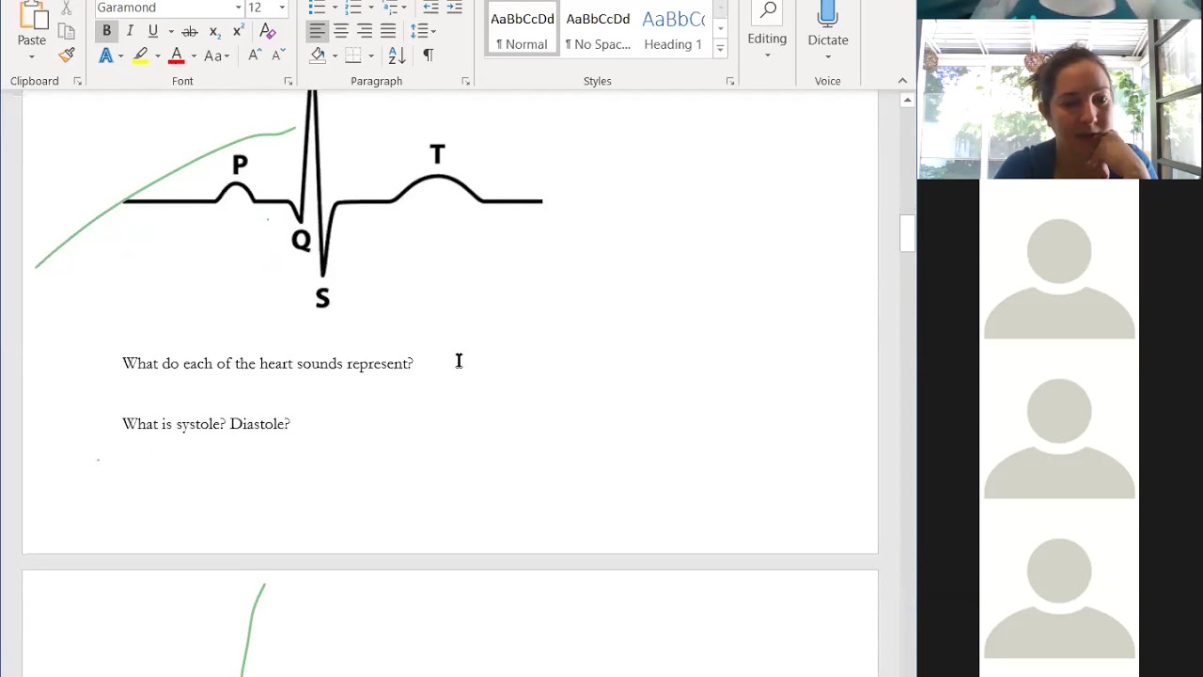Click Decrease Indent icon
This screenshot has width=1203, height=677.
[430, 8]
